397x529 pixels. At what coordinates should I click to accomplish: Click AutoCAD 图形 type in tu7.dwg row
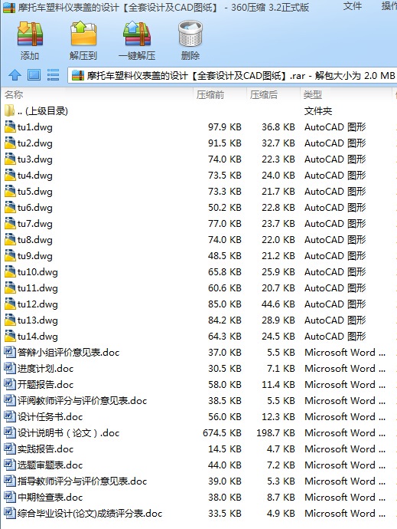335,223
